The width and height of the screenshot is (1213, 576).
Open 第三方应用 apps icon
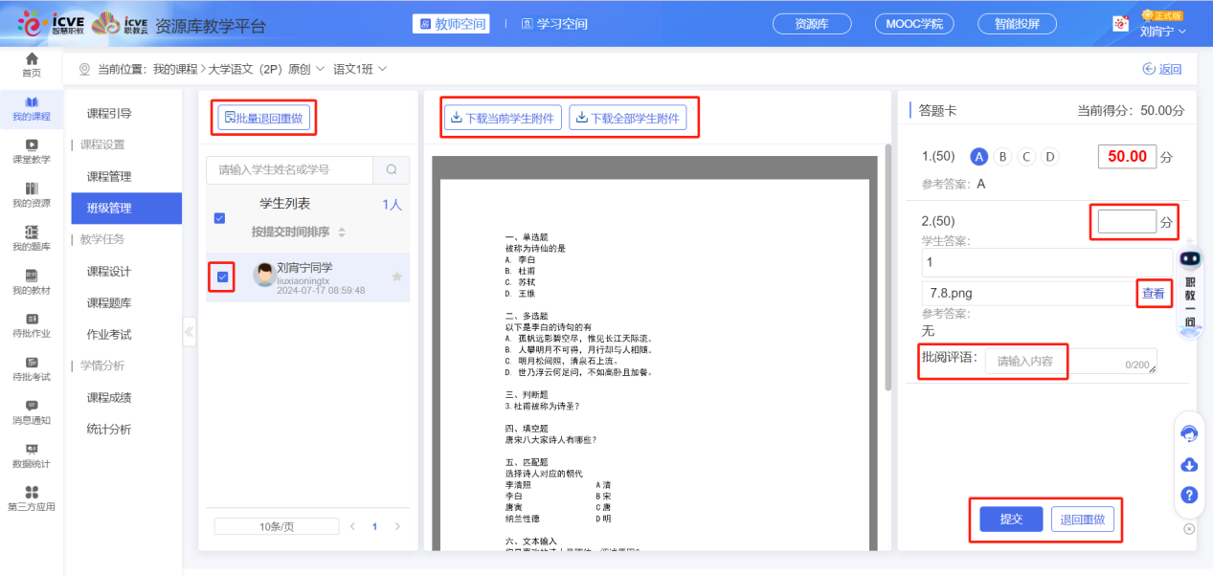coord(32,492)
